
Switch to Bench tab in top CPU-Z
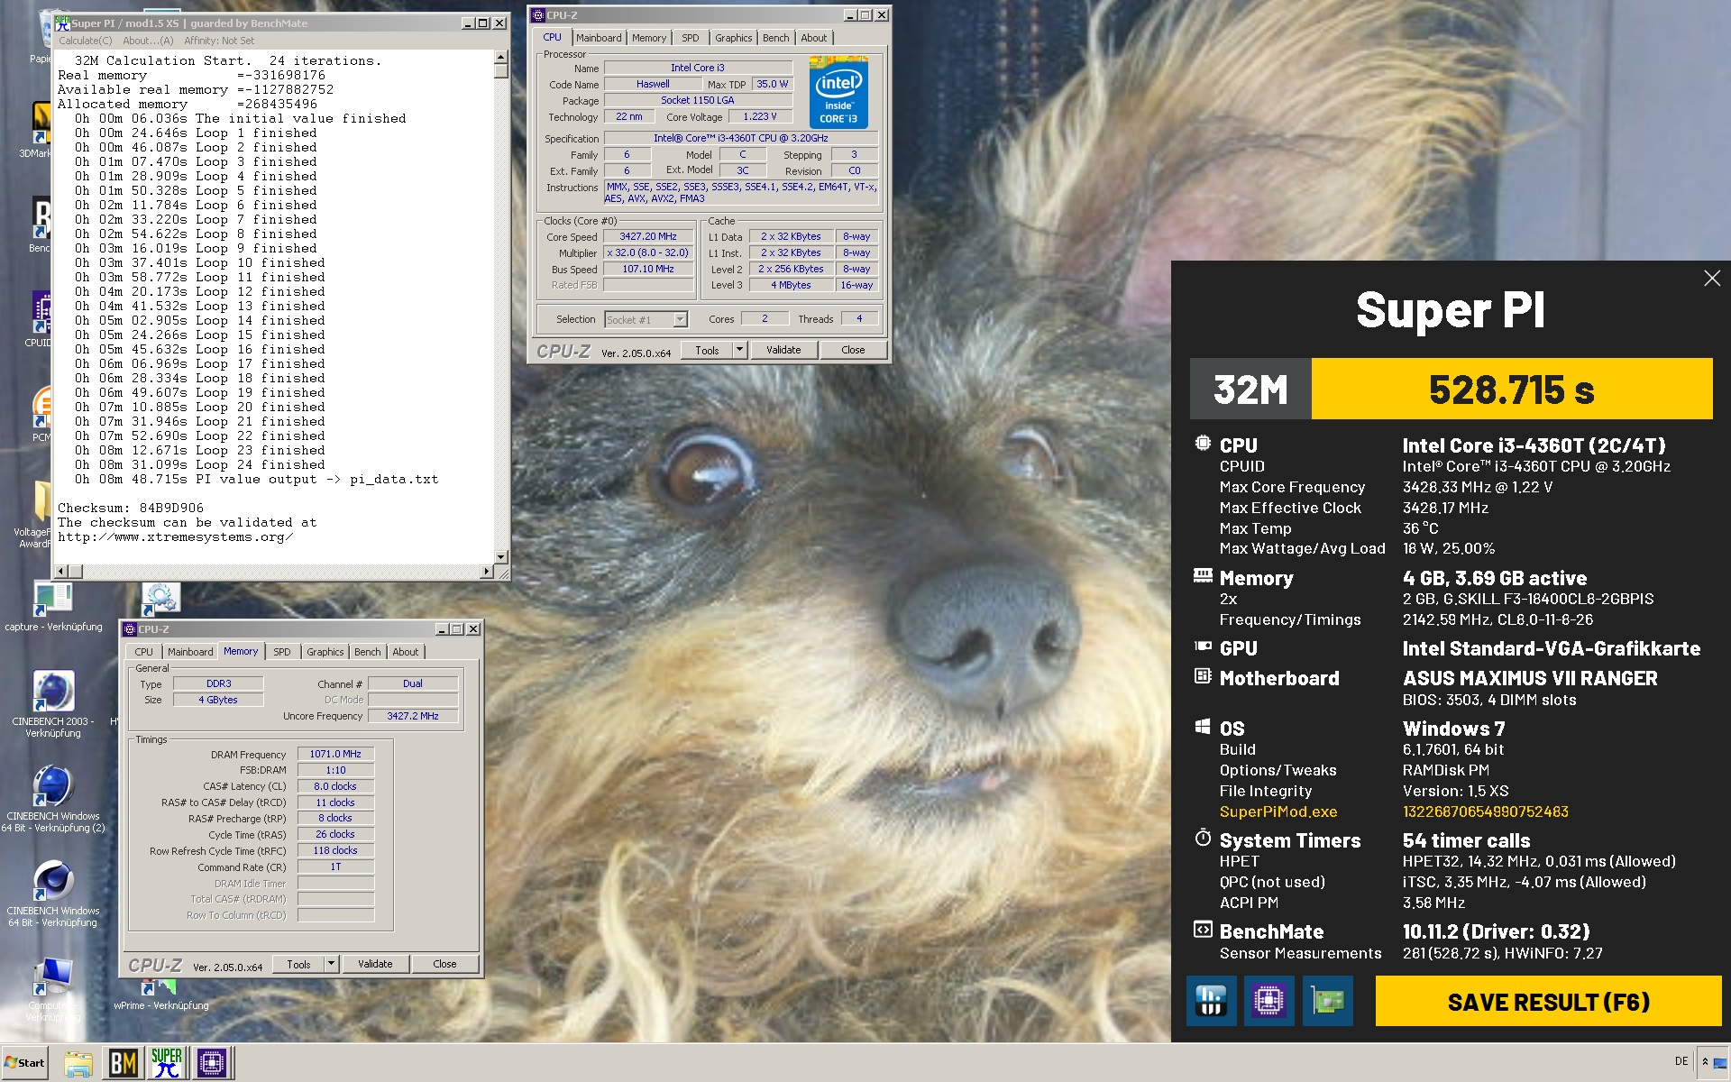point(776,38)
